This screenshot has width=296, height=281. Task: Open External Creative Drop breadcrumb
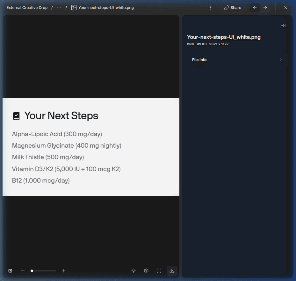(x=27, y=8)
